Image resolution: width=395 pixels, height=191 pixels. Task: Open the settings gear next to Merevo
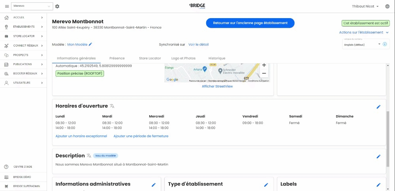[57, 6]
